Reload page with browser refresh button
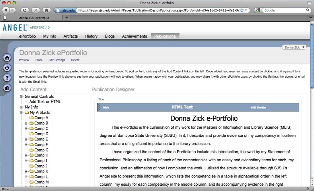The width and height of the screenshot is (314, 191). click(25, 10)
